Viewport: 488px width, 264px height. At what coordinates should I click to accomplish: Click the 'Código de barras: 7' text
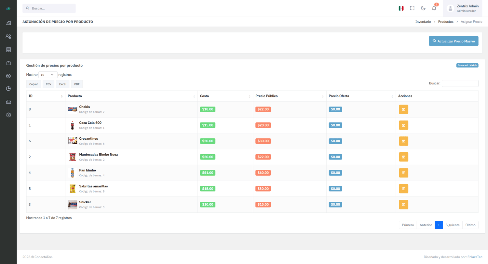(92, 112)
